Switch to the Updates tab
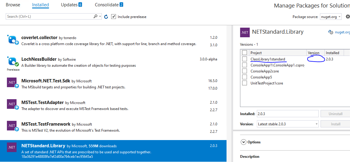Image resolution: width=350 pixels, height=162 pixels. click(x=72, y=5)
